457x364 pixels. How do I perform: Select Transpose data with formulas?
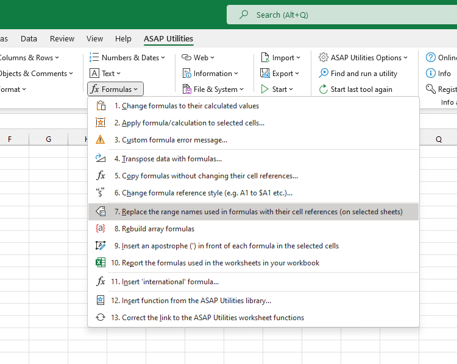point(253,159)
